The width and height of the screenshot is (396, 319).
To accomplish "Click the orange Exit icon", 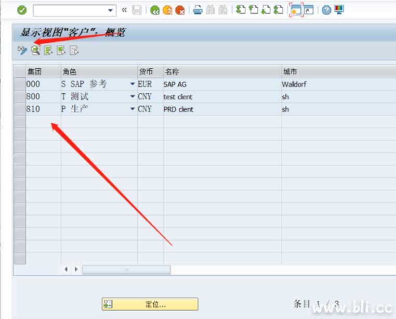I will [167, 10].
